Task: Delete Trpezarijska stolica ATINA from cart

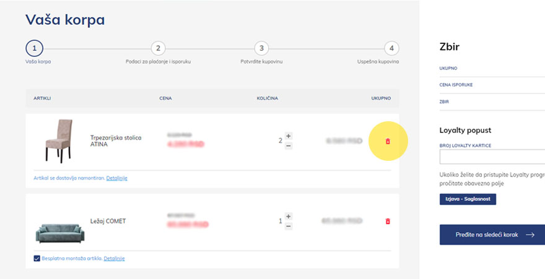Action: (x=388, y=141)
